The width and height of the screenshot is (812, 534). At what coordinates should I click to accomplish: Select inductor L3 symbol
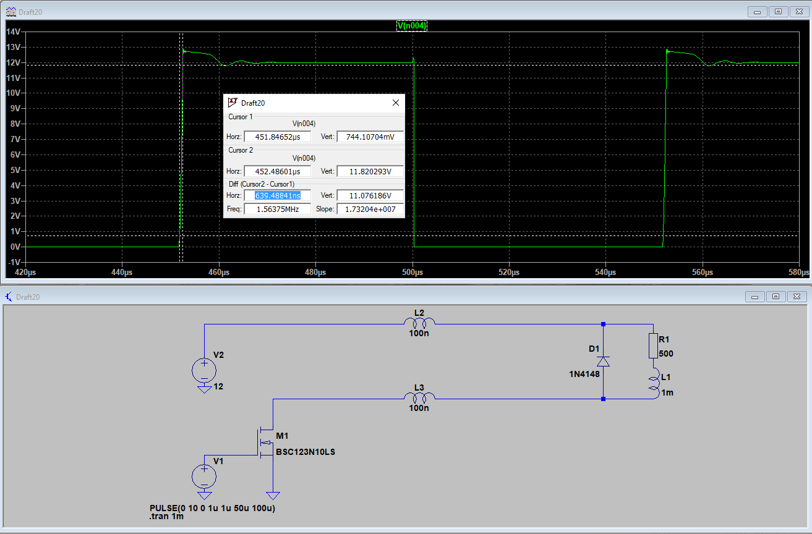coord(419,397)
